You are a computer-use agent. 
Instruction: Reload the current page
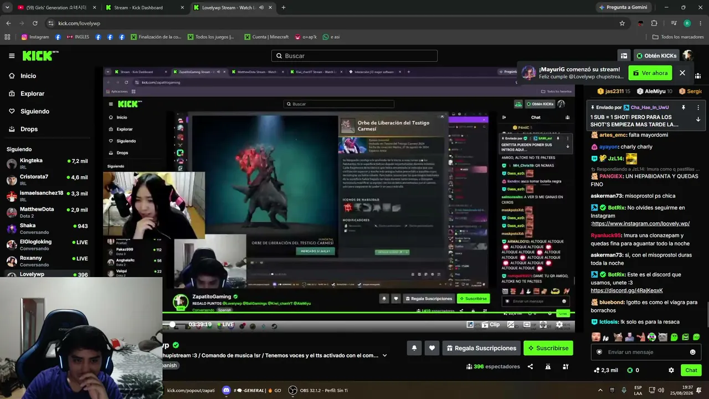click(35, 23)
